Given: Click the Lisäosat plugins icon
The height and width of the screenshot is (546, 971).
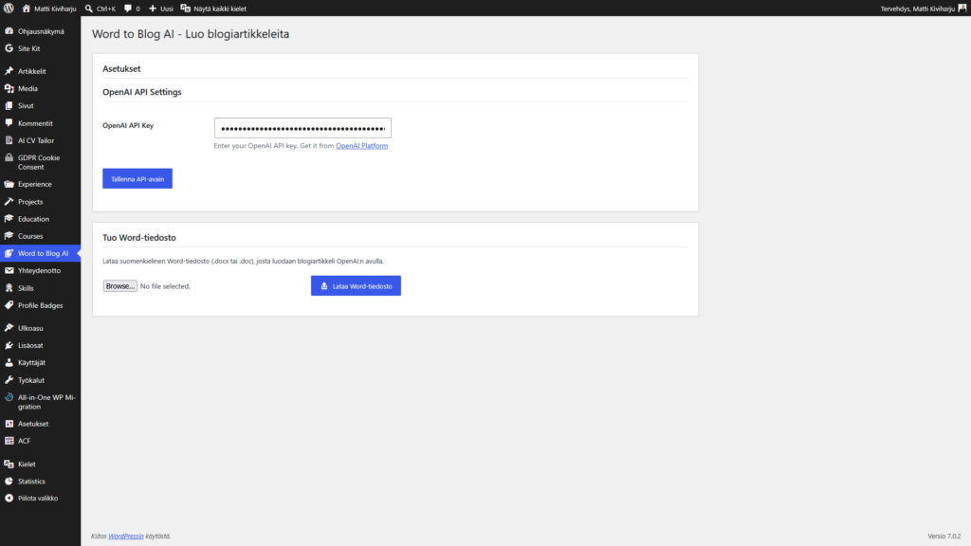Looking at the screenshot, I should [x=9, y=345].
